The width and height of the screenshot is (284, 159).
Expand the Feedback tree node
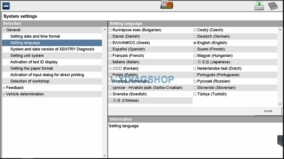pos(4,88)
